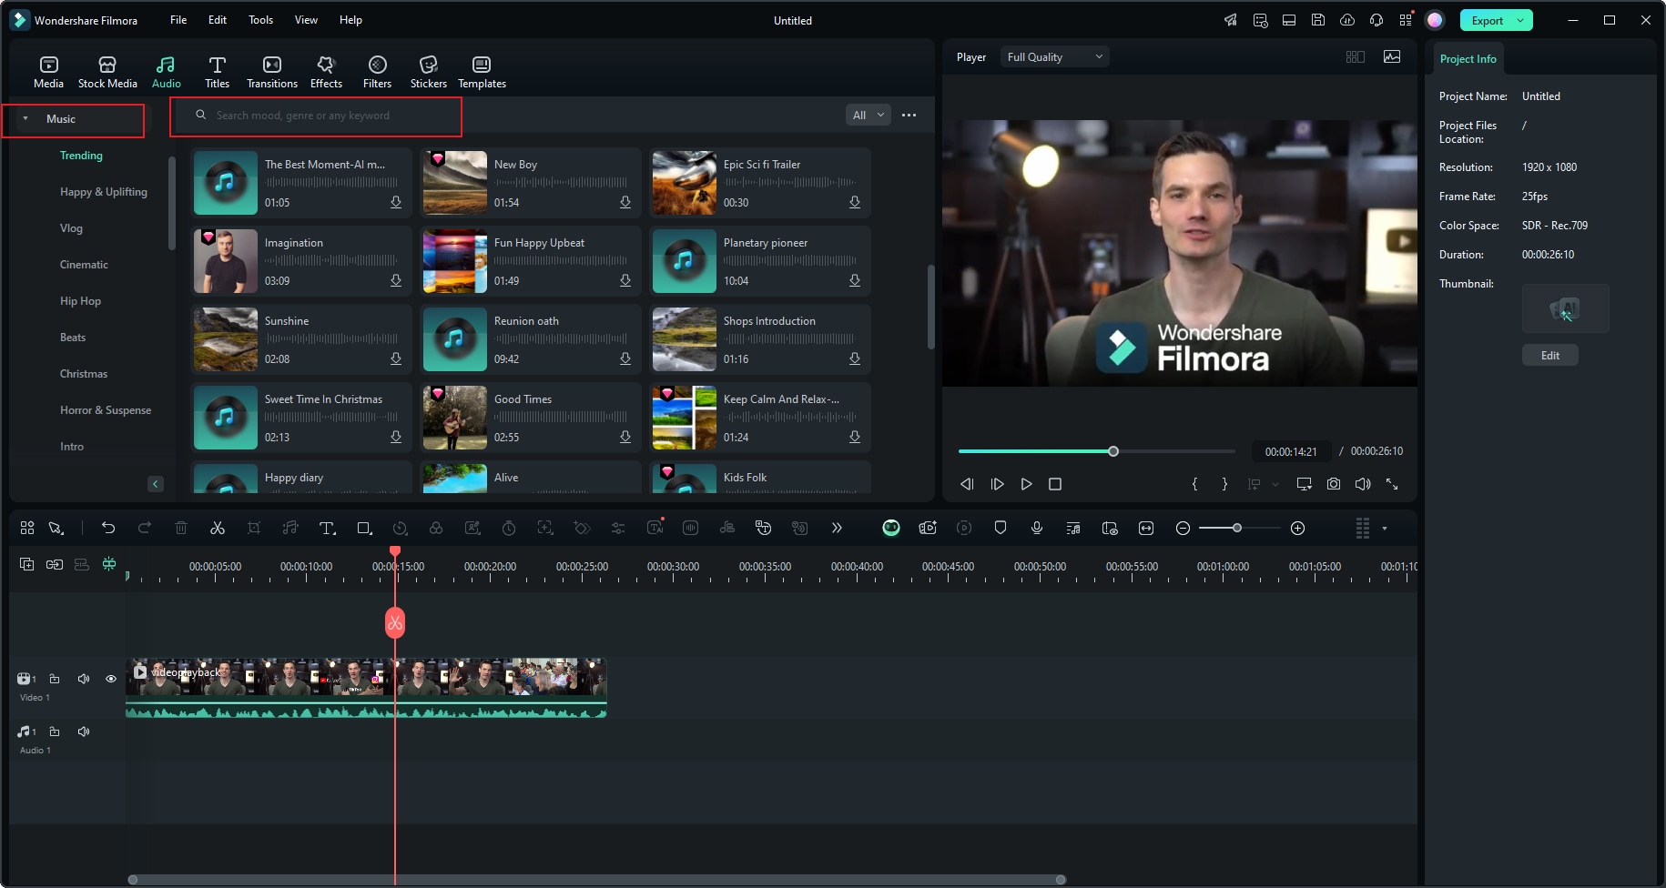Add a text title from timeline toolbar

pos(327,528)
